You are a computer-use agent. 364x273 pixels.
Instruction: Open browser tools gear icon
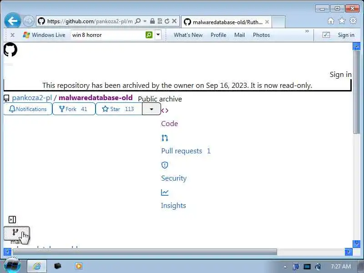pyautogui.click(x=353, y=21)
